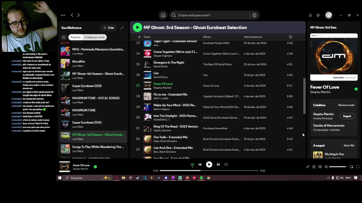This screenshot has width=362, height=203.
Task: Show hidden system tray icons chevron
Action: click(x=328, y=178)
